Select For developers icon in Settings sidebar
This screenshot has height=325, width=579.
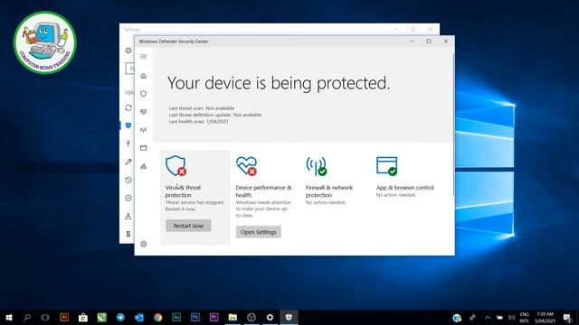[128, 234]
